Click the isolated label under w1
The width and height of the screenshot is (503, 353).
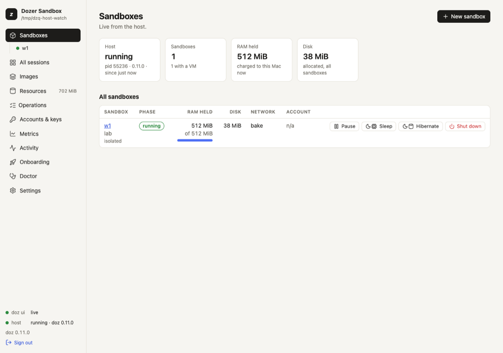113,141
